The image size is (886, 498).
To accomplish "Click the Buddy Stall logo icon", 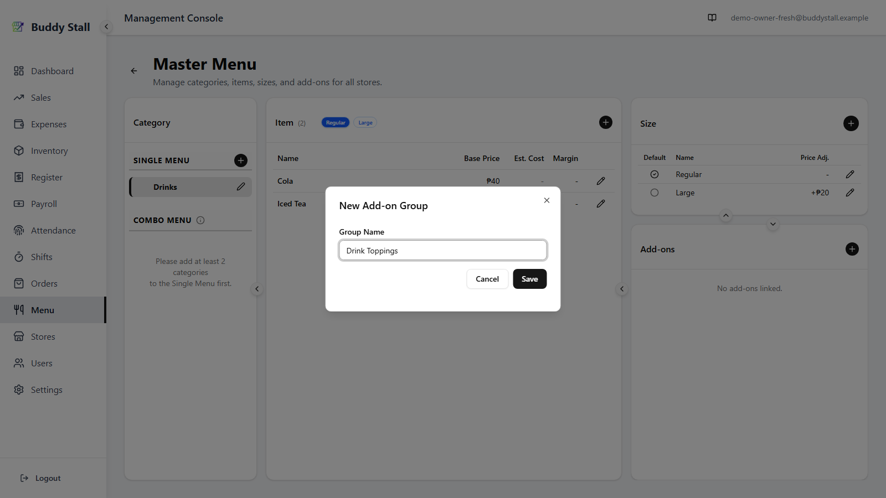I will (x=18, y=27).
